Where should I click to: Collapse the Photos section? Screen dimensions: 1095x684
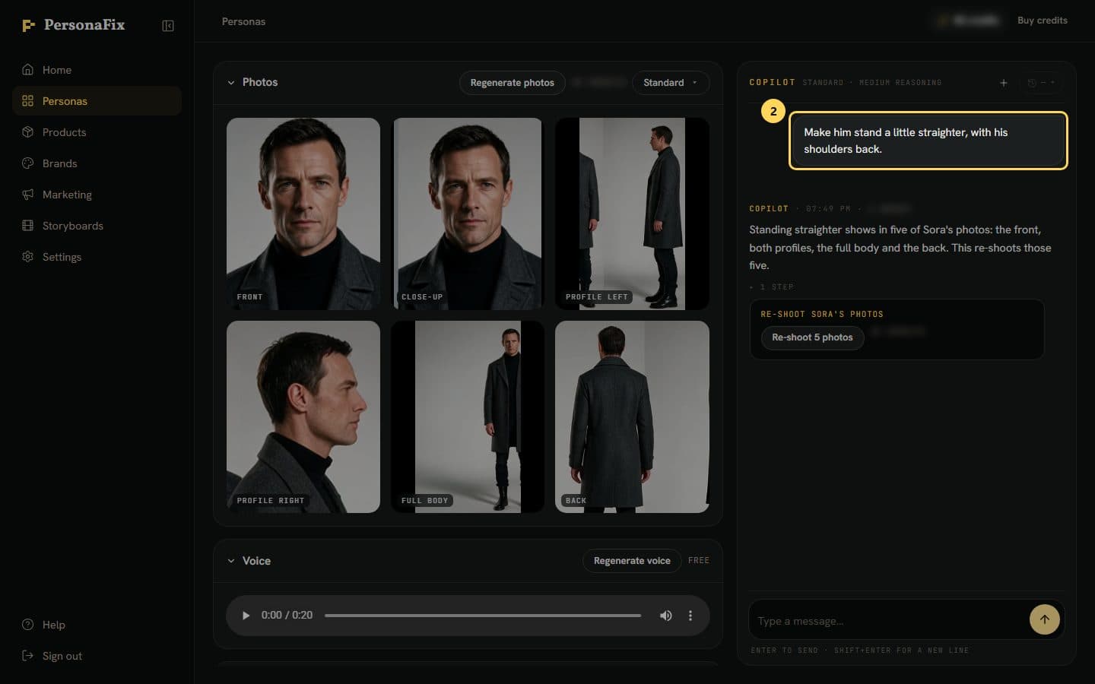coord(231,83)
